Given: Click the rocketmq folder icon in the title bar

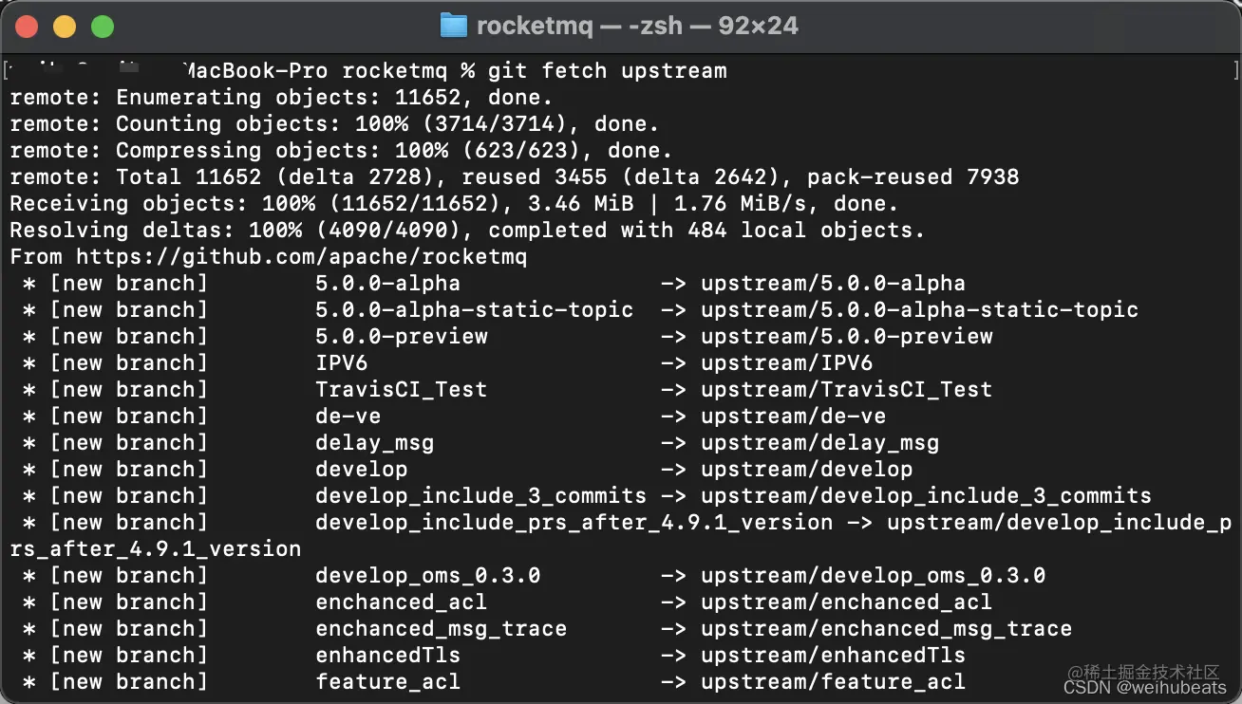Looking at the screenshot, I should coord(454,26).
